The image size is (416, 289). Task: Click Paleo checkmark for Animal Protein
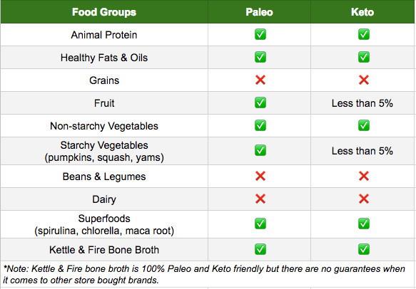click(x=260, y=34)
